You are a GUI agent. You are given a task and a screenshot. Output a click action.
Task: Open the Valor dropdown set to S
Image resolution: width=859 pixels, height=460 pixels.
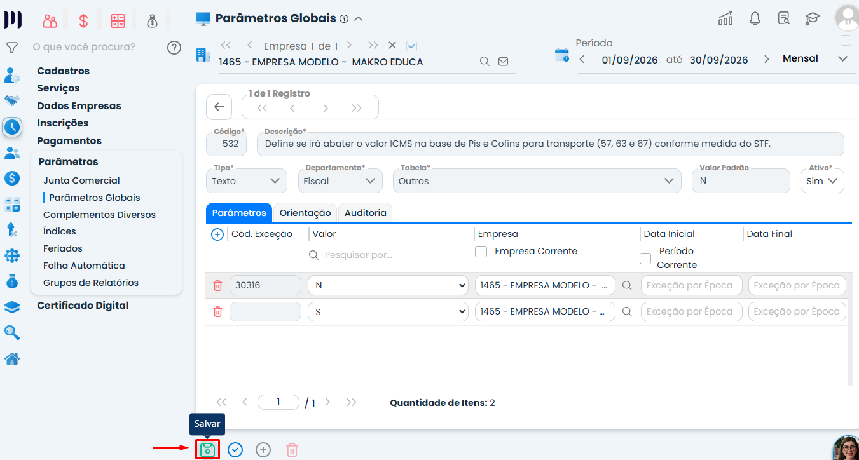388,312
